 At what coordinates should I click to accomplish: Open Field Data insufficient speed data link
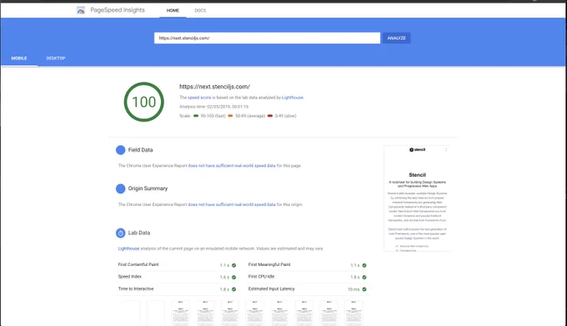click(232, 166)
